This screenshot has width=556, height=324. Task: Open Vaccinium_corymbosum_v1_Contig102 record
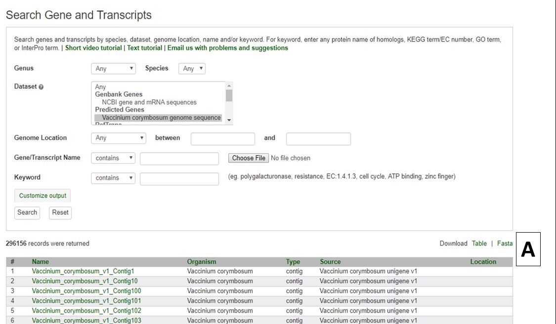86,311
